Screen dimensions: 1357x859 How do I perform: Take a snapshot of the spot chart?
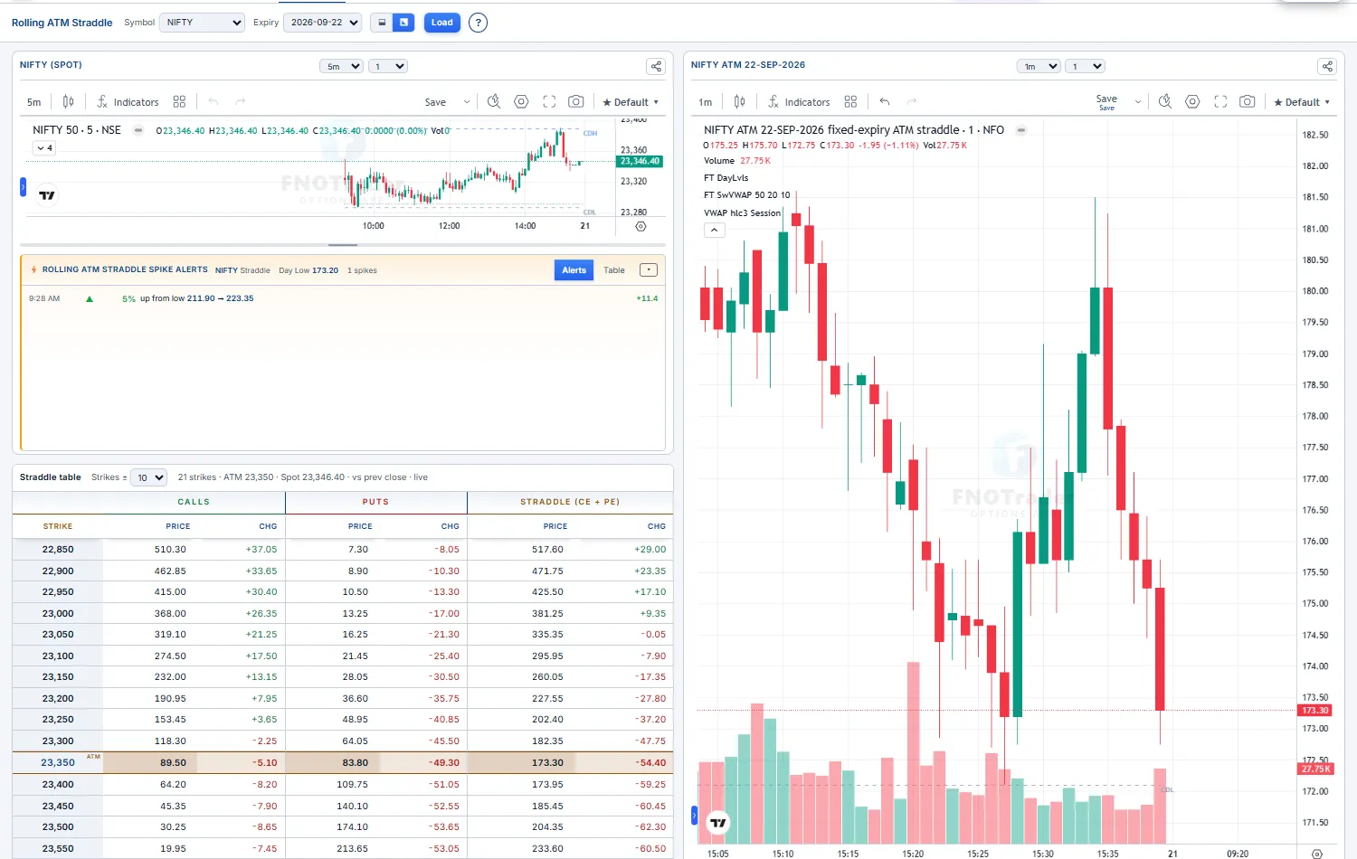pyautogui.click(x=576, y=102)
